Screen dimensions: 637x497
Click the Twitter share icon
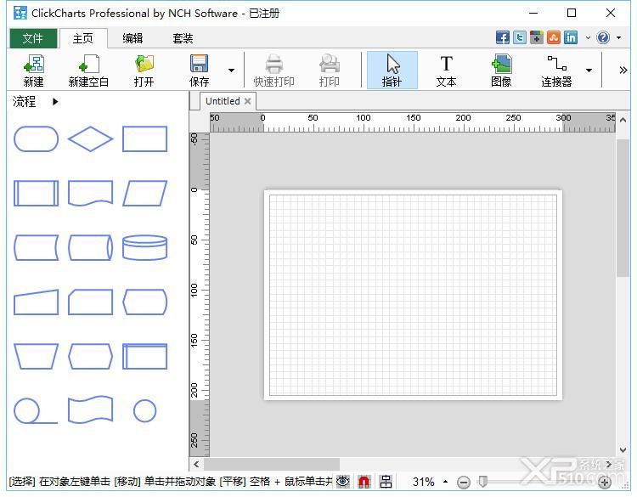520,37
